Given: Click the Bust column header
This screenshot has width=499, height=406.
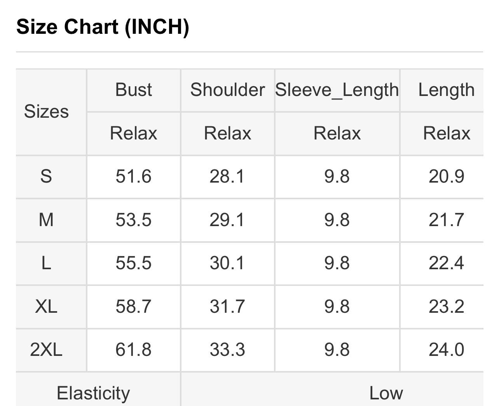Looking at the screenshot, I should [x=133, y=90].
